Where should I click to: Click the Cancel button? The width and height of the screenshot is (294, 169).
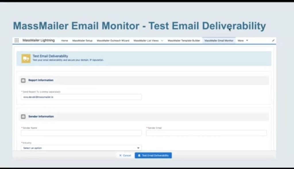[125, 155]
